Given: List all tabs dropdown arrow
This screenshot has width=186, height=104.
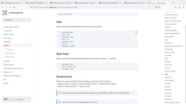Looking at the screenshot, I should click(184, 3).
